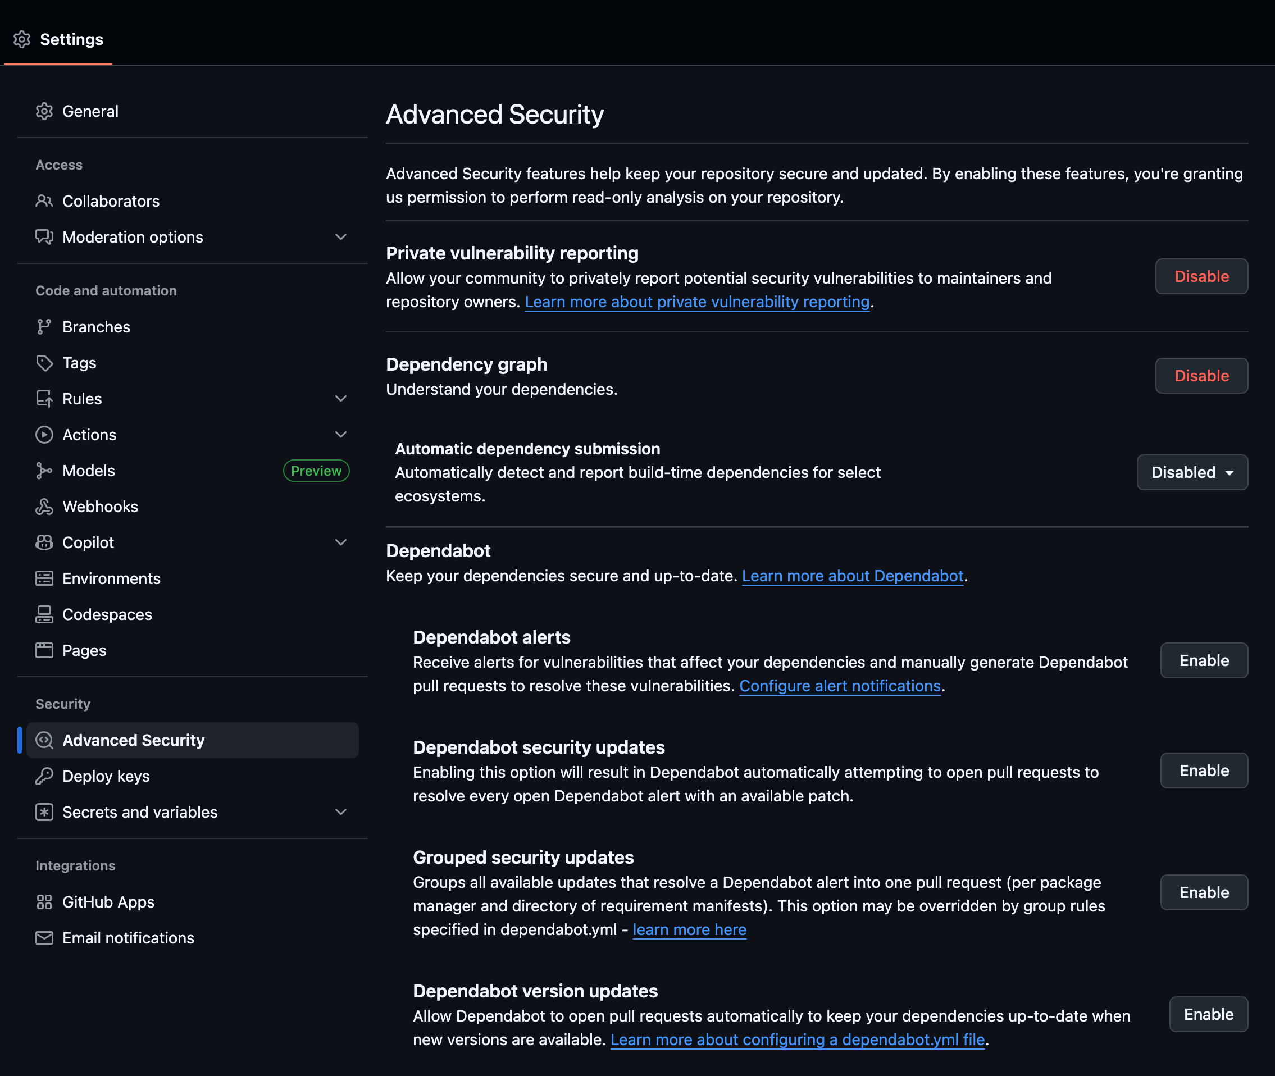Open Learn more about private vulnerability reporting link

(697, 302)
